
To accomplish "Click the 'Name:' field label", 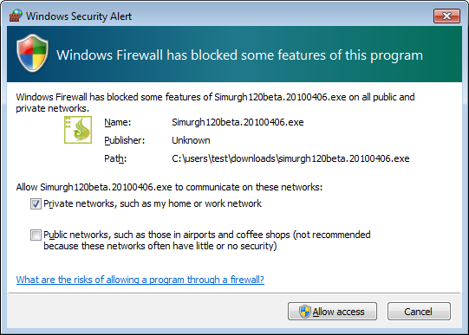I will (118, 122).
